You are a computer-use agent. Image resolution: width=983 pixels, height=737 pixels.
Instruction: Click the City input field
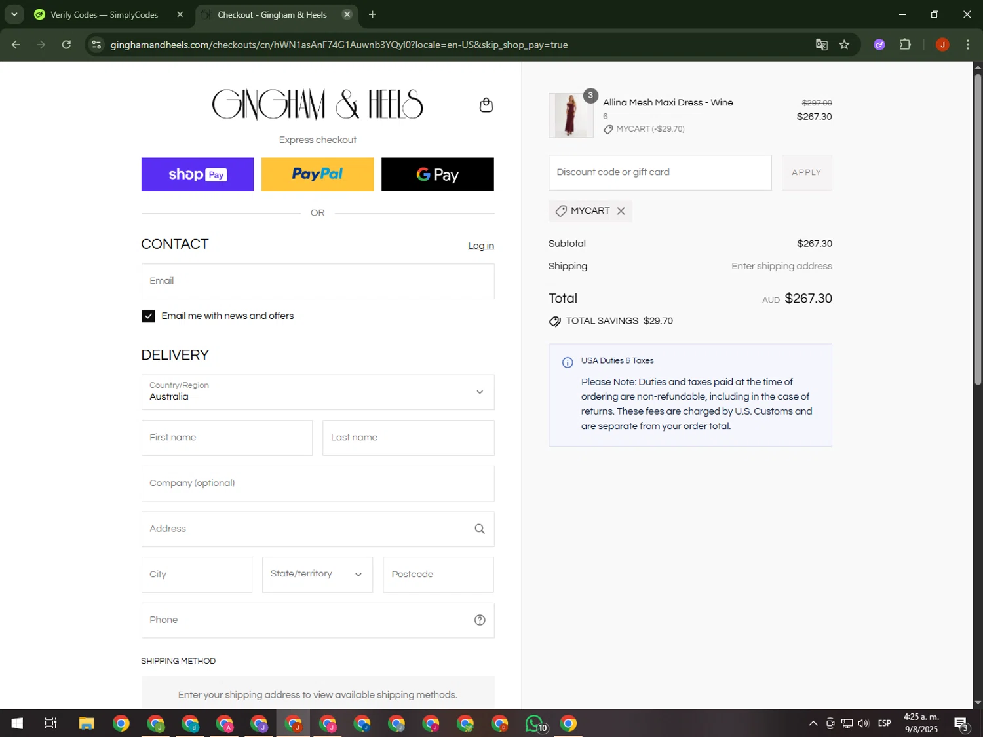[x=197, y=575]
